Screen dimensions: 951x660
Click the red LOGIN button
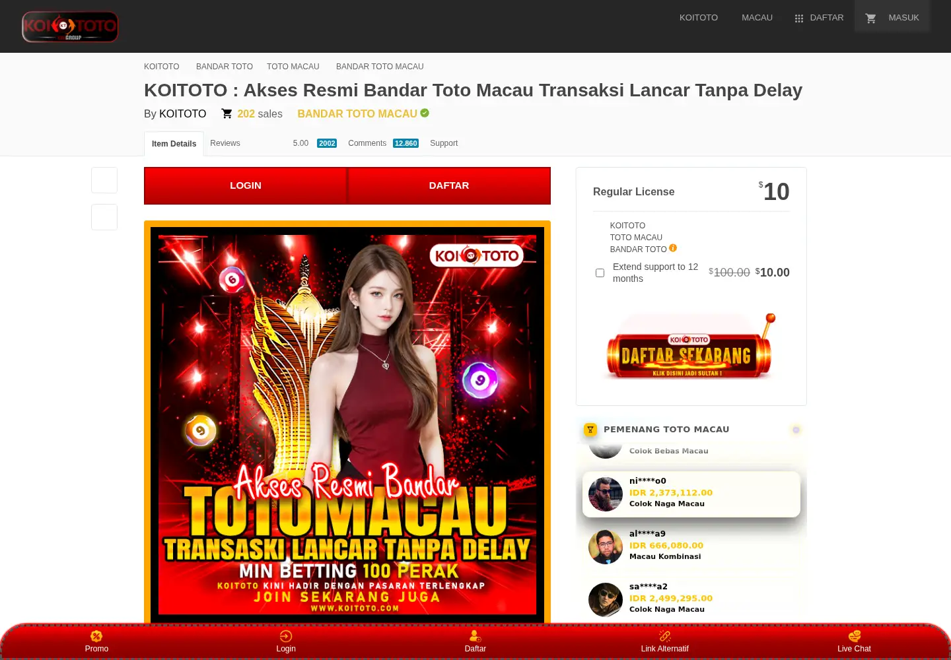tap(246, 185)
